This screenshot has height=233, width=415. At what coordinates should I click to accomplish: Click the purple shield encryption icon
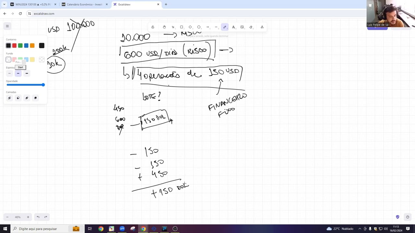click(397, 217)
